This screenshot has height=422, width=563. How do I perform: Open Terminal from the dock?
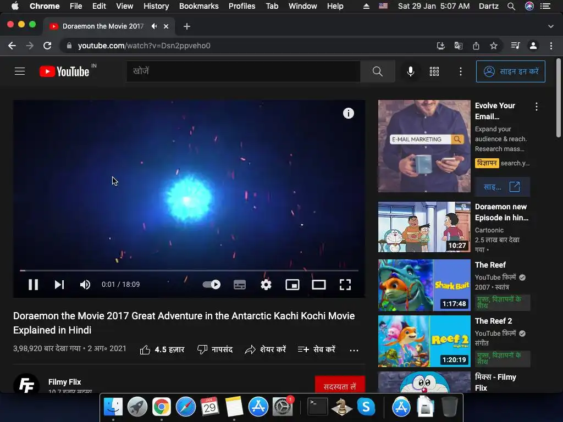(x=318, y=407)
